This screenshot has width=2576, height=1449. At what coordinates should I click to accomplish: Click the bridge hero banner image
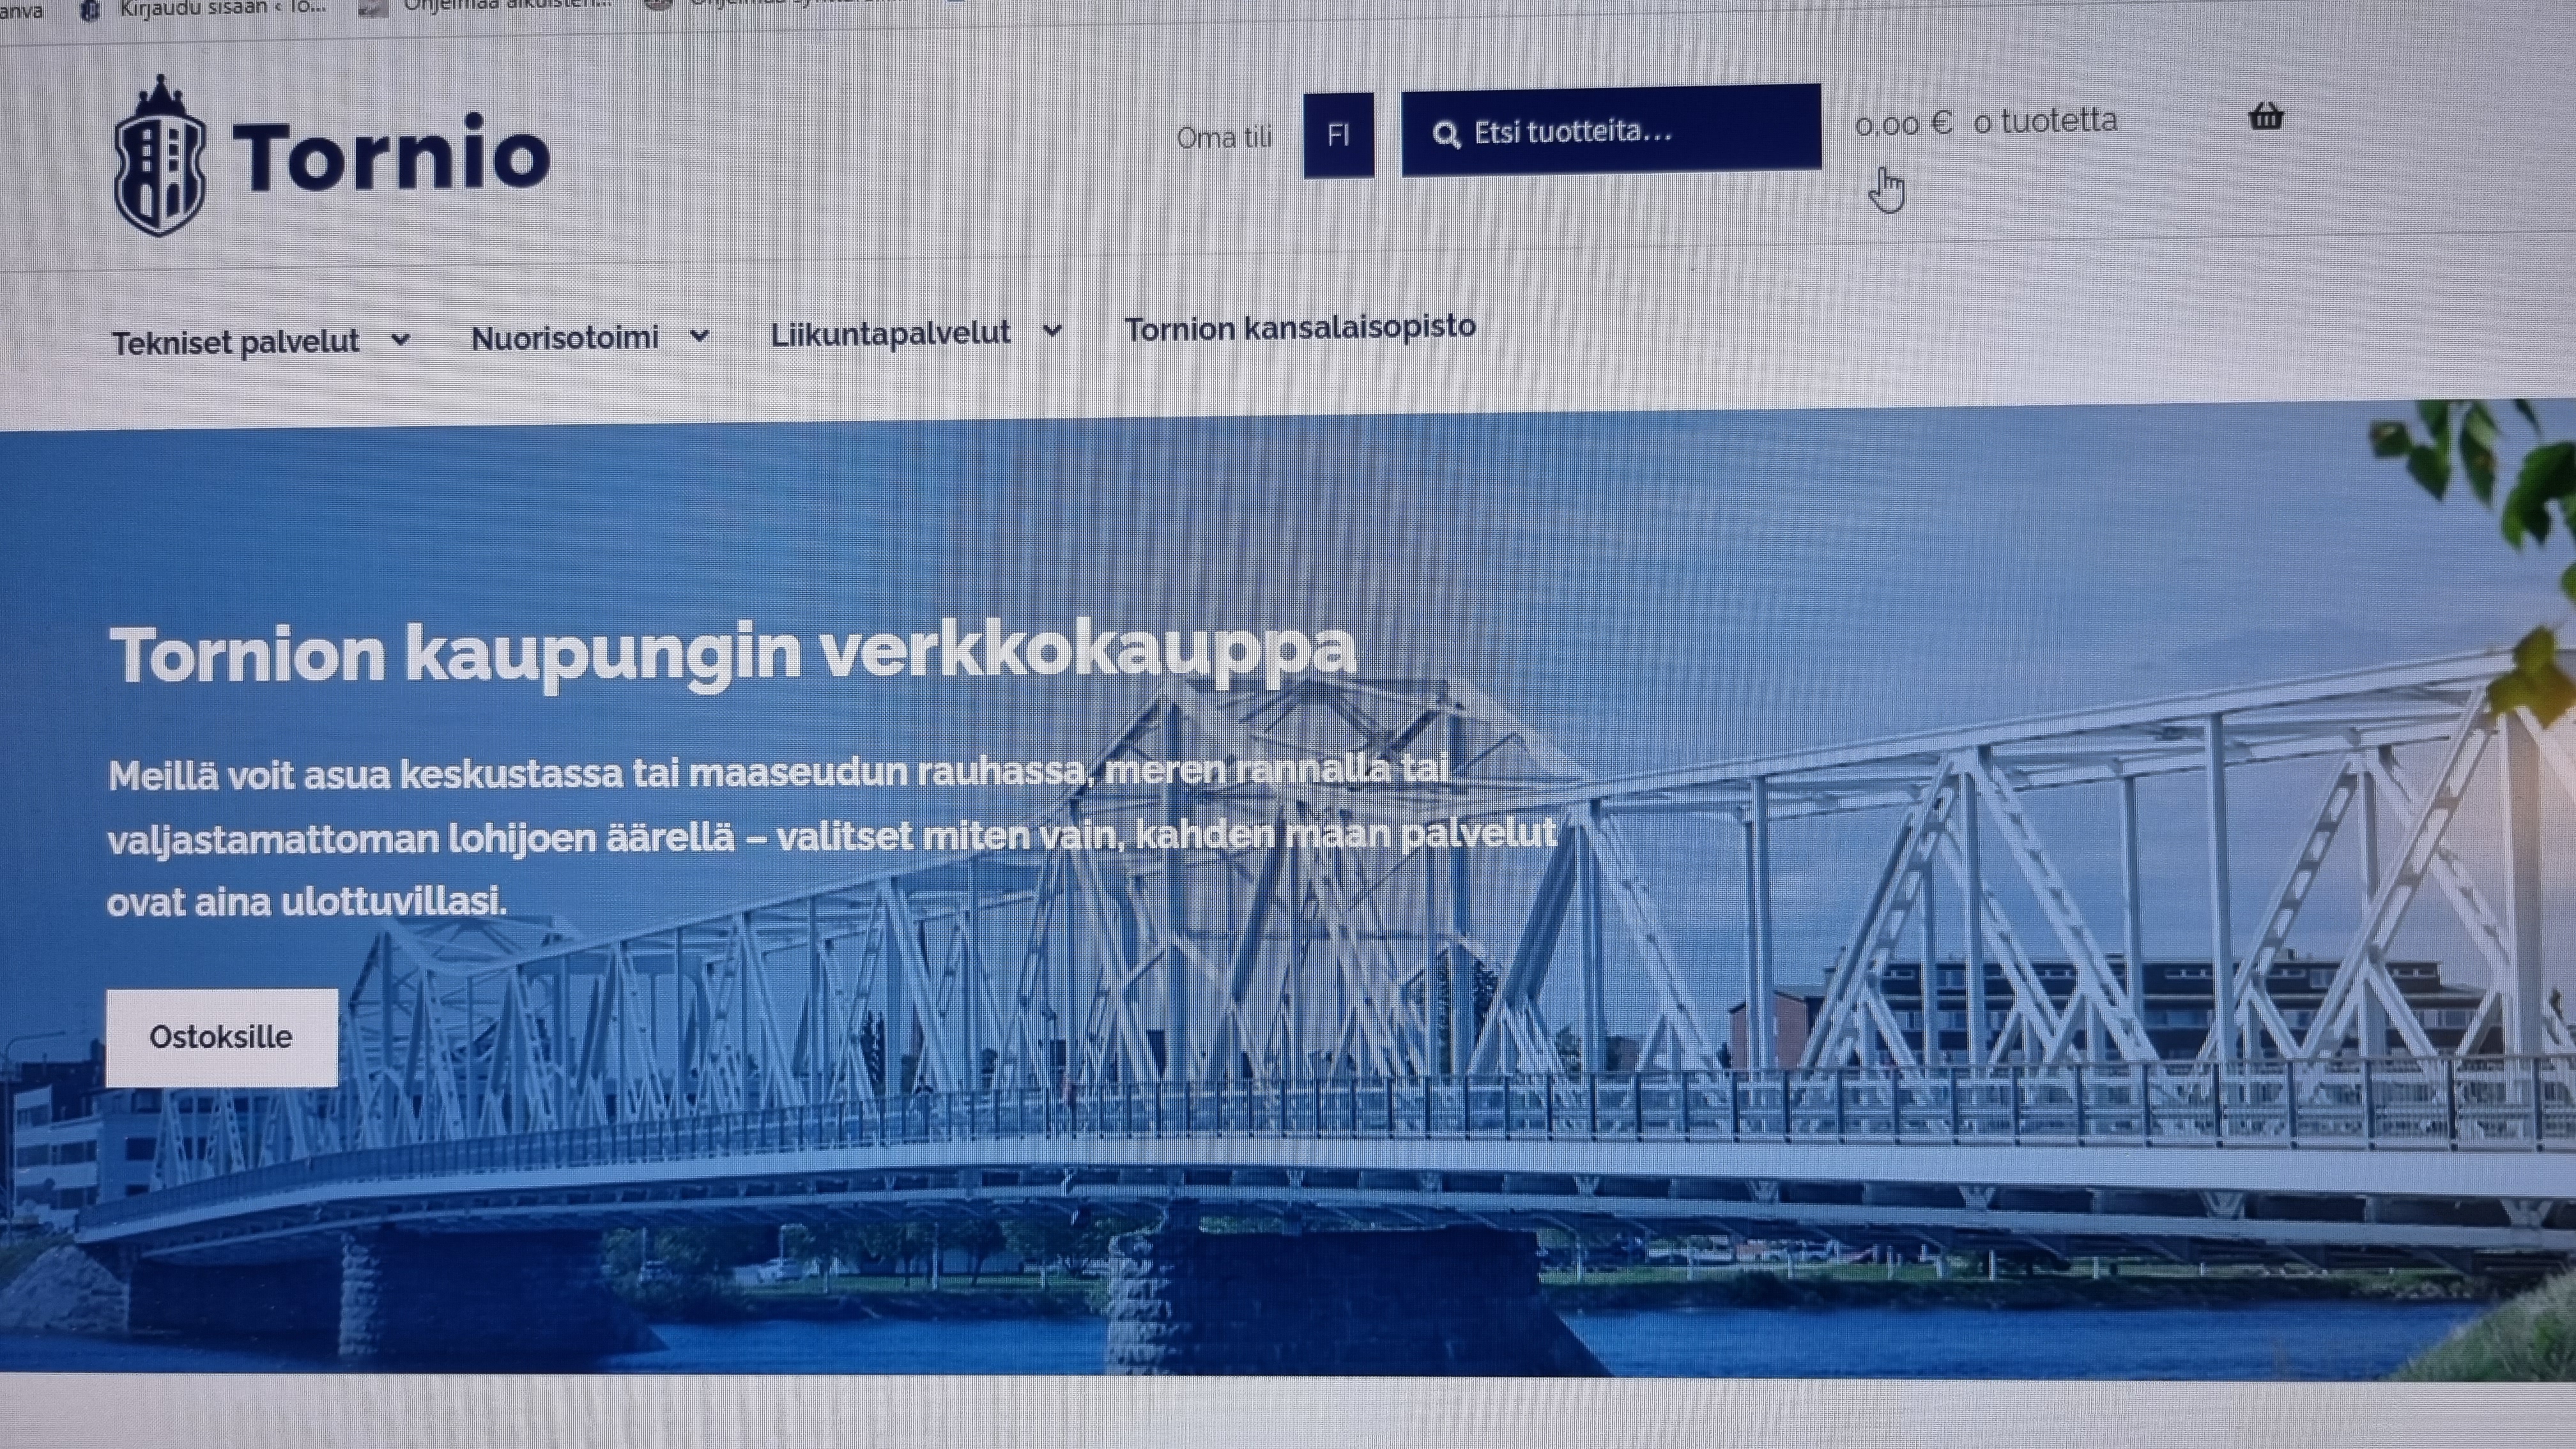click(x=1288, y=890)
